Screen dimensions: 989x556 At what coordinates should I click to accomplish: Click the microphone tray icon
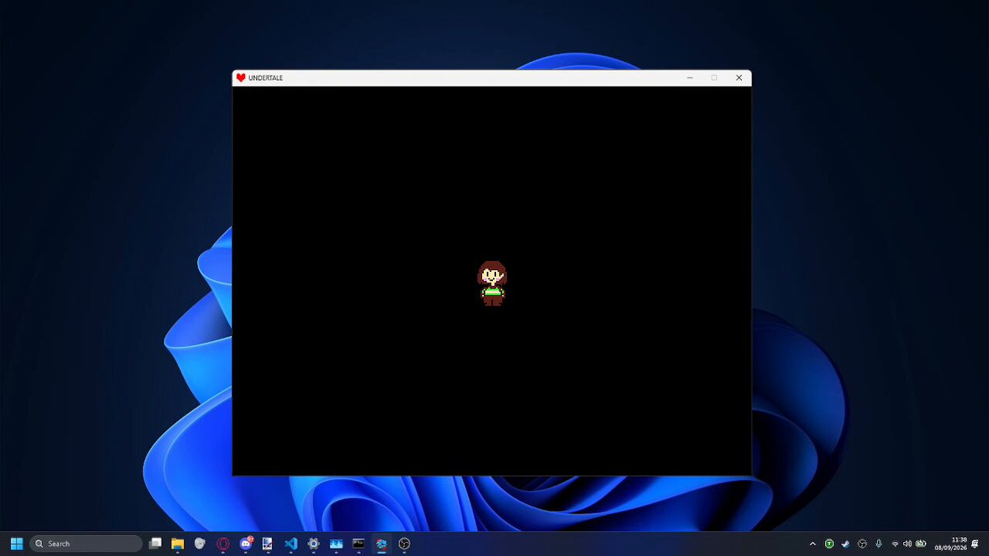click(879, 544)
